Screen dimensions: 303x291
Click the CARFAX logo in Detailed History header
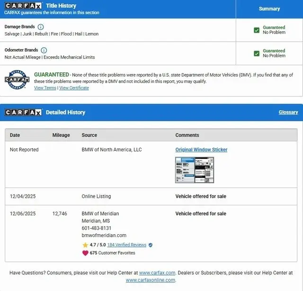pyautogui.click(x=23, y=113)
